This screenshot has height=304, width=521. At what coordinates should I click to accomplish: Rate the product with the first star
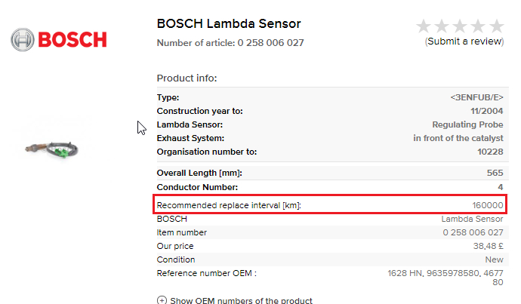[x=424, y=26]
